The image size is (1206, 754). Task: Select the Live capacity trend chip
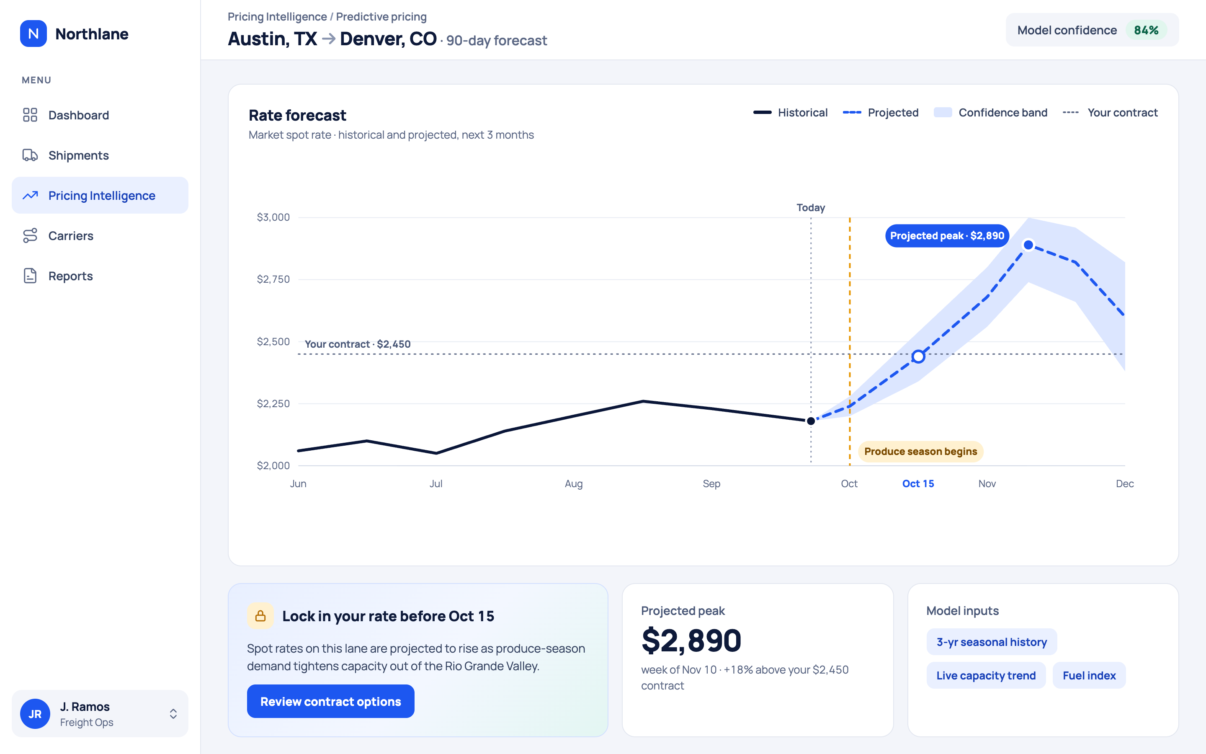click(x=986, y=675)
